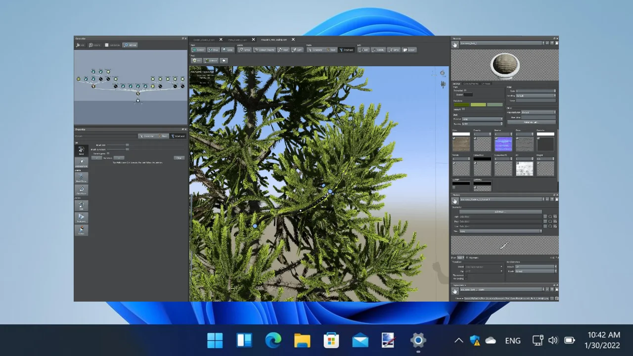Click the Zoom view button
This screenshot has height=356, width=633.
(227, 50)
